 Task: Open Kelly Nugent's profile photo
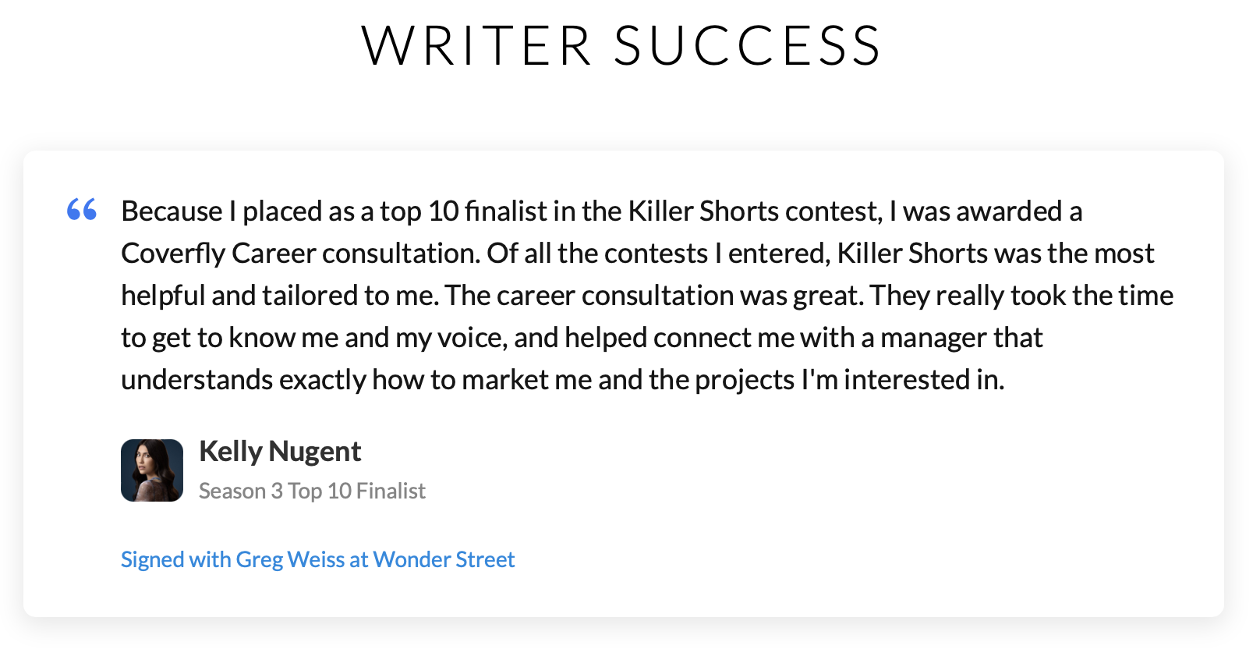[x=152, y=470]
